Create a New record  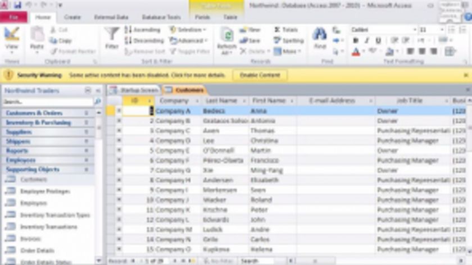(250, 30)
